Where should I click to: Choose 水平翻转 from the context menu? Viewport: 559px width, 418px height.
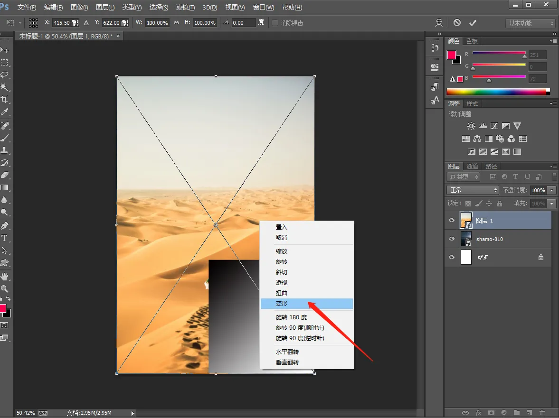[307, 352]
